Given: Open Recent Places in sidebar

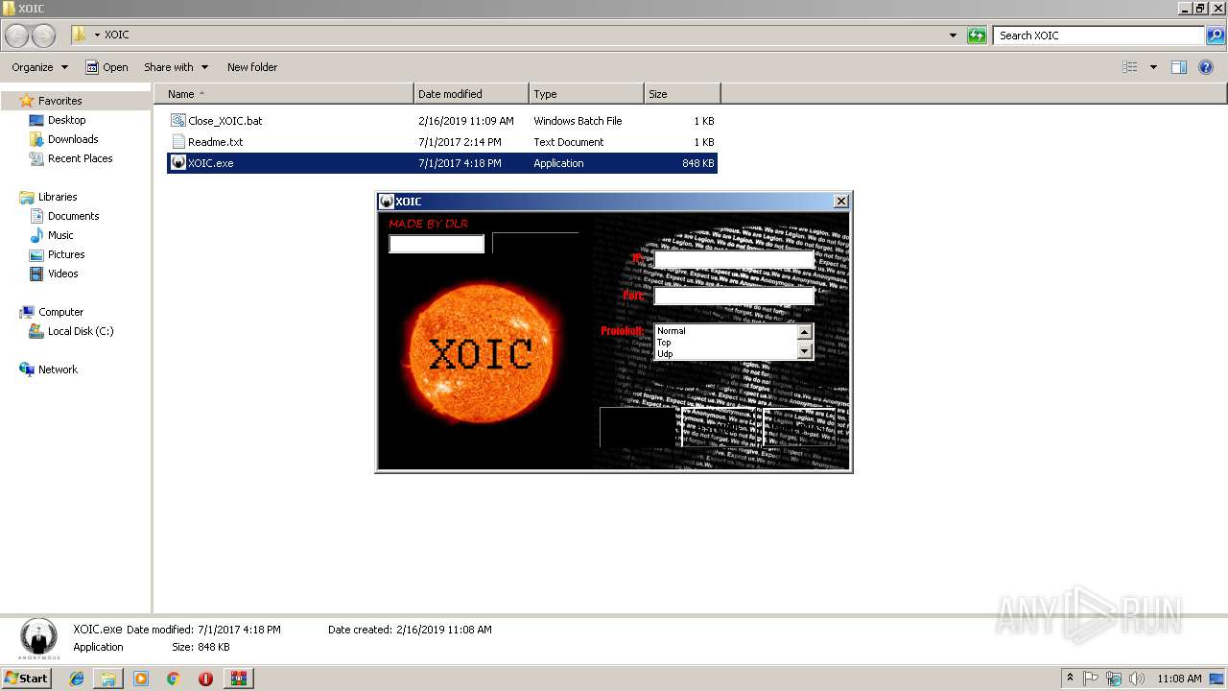Looking at the screenshot, I should pos(80,158).
